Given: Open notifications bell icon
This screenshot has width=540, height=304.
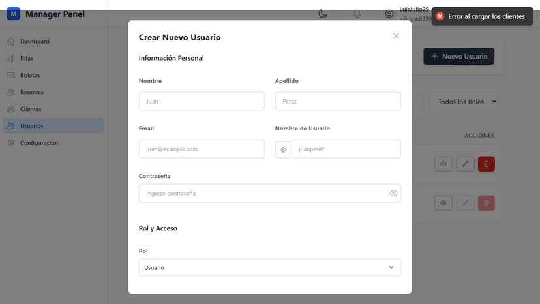Looking at the screenshot, I should pos(357,14).
